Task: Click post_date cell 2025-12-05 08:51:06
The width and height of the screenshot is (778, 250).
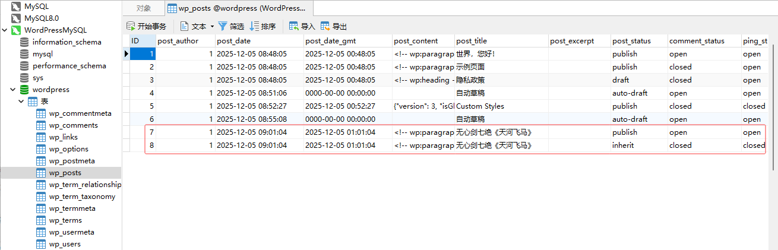Action: (260, 93)
